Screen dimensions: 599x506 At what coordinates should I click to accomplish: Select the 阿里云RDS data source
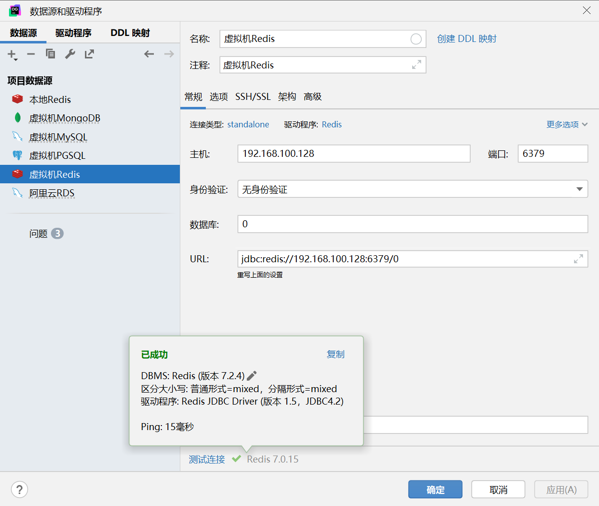click(x=90, y=193)
